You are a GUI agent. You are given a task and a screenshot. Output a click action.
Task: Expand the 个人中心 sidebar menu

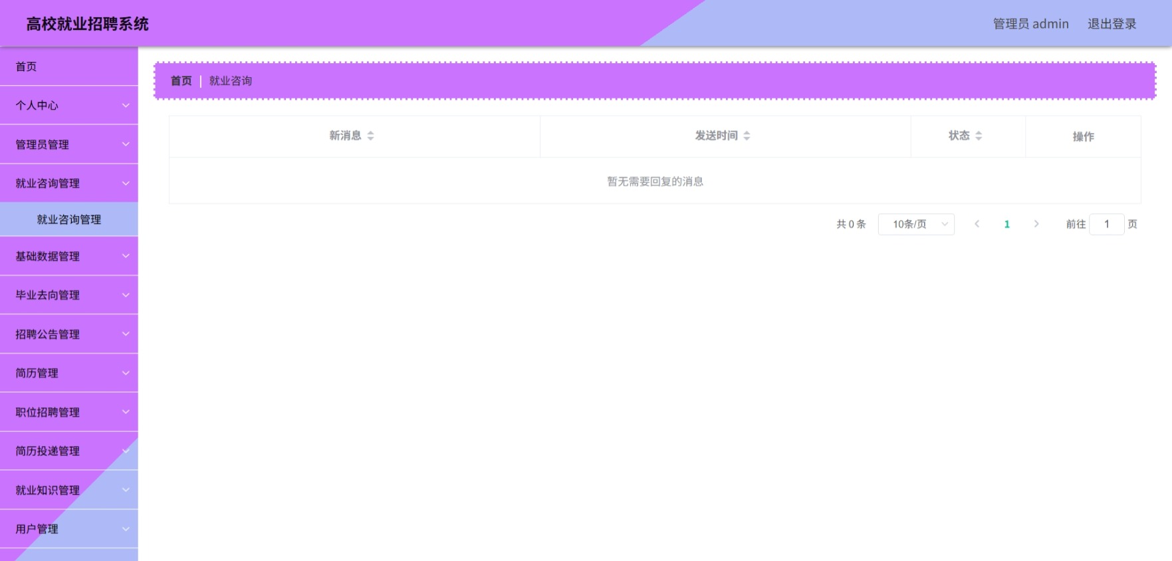[69, 106]
